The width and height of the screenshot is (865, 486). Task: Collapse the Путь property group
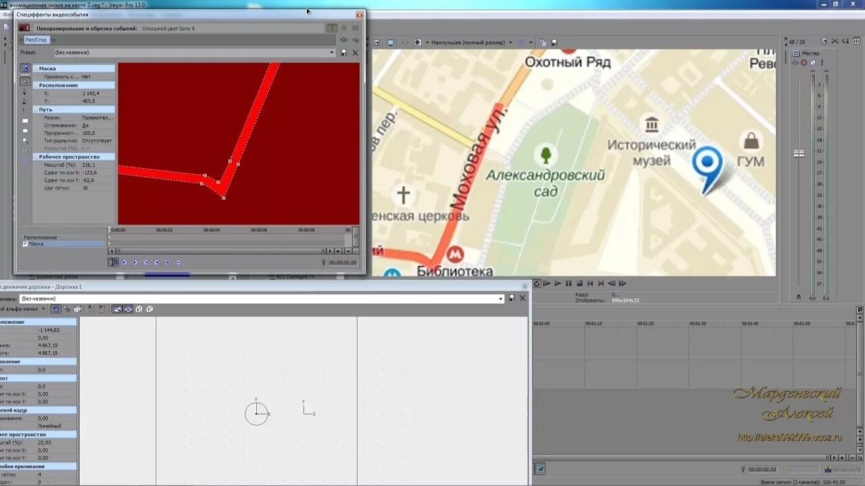pyautogui.click(x=36, y=109)
